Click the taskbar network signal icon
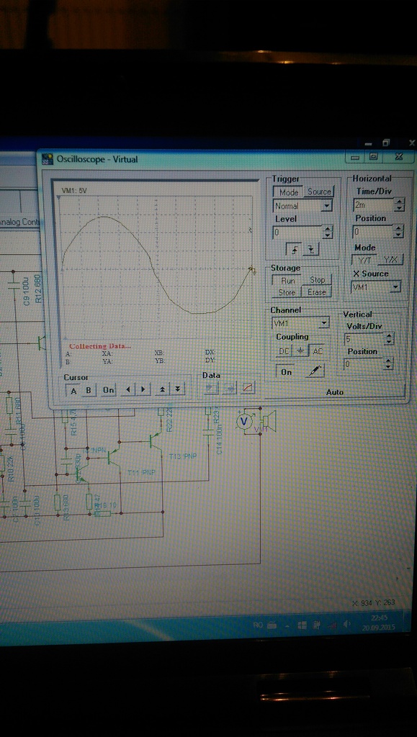Screen dimensions: 417x737 click(332, 625)
